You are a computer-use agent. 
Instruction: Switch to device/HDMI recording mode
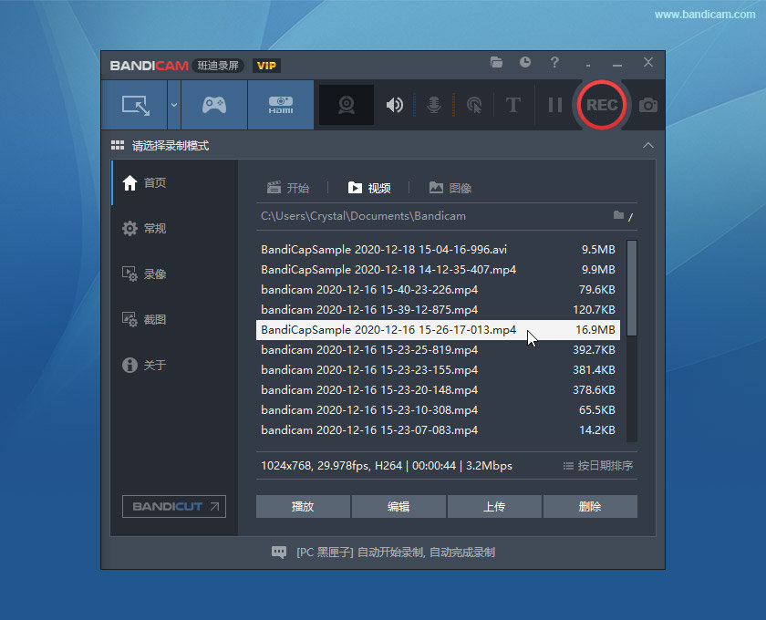point(280,104)
